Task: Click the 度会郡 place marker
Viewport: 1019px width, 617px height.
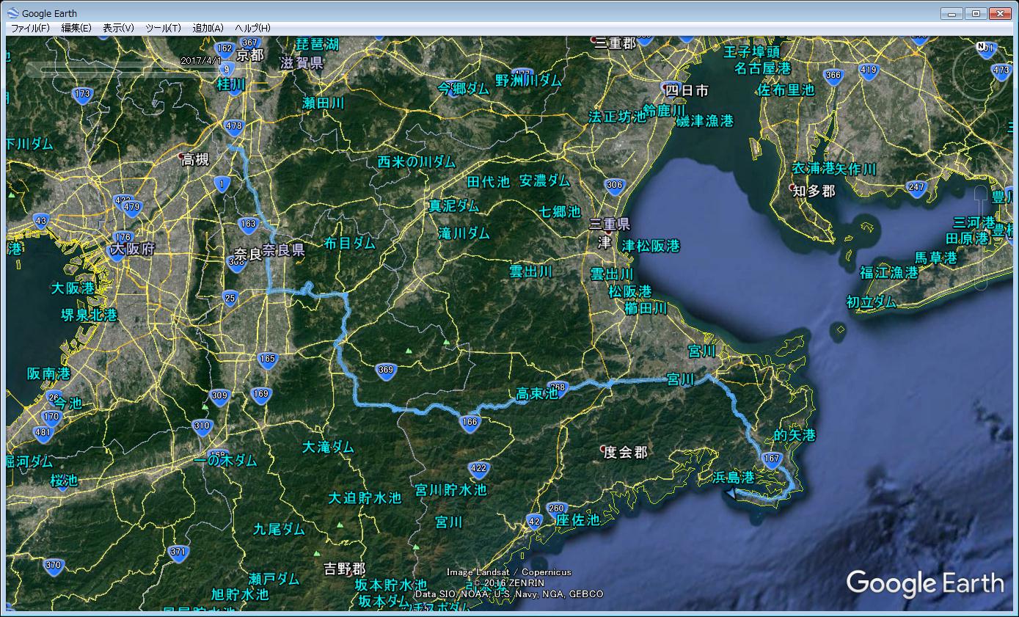Action: pos(602,449)
